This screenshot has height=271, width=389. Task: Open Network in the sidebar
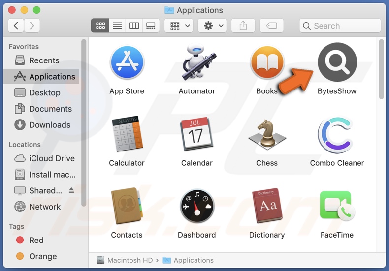coord(41,207)
